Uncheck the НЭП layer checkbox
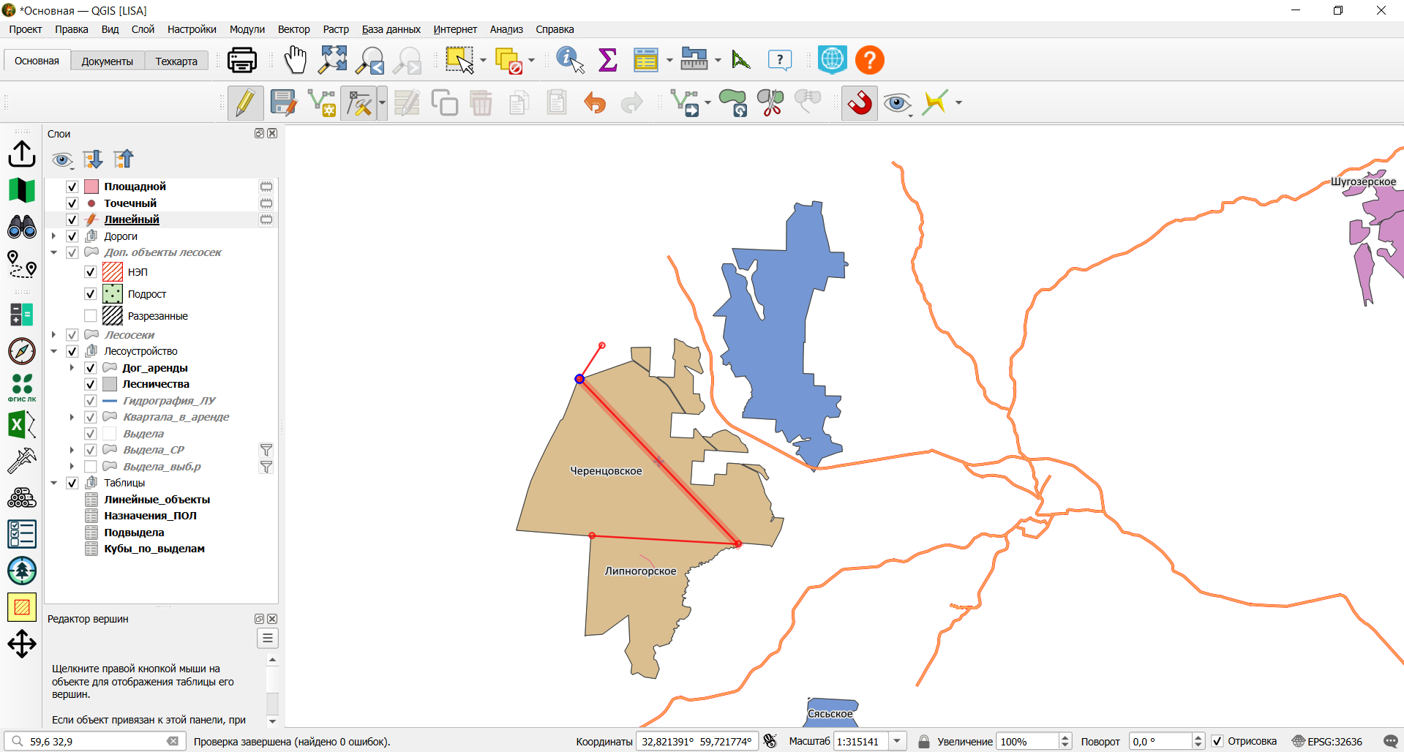 click(x=91, y=272)
